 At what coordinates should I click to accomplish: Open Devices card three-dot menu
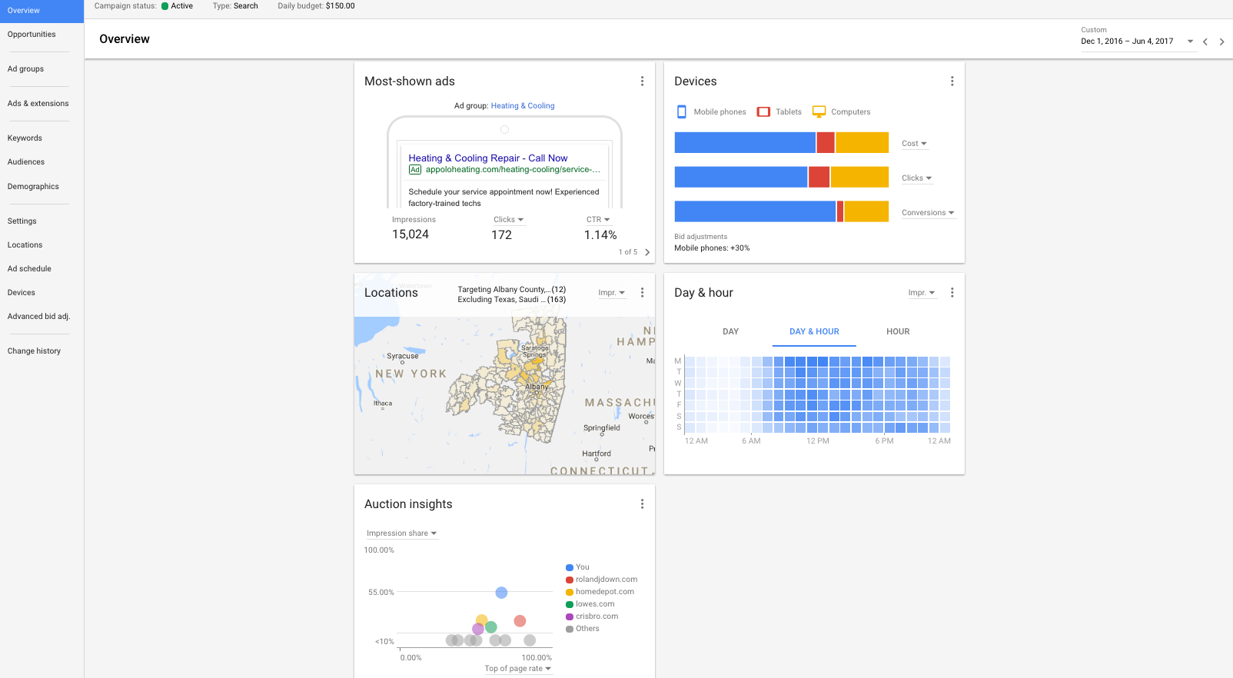pyautogui.click(x=952, y=81)
